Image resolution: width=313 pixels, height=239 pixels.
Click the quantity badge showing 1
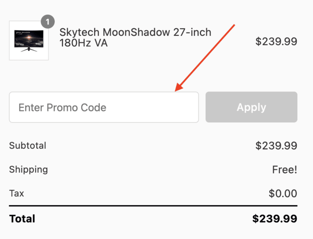pyautogui.click(x=48, y=22)
